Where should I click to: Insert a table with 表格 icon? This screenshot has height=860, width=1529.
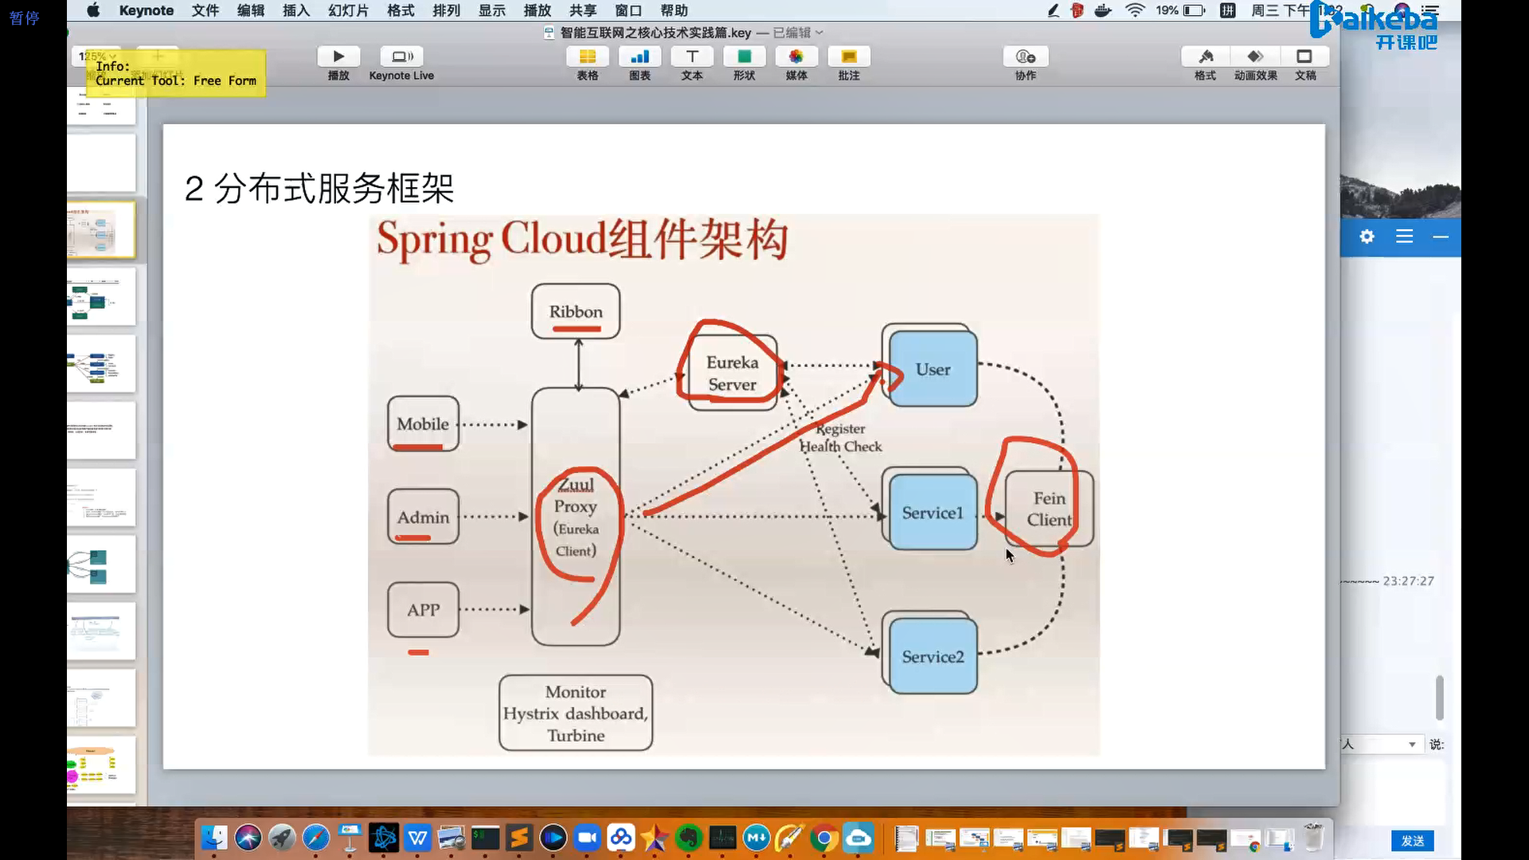click(x=587, y=57)
